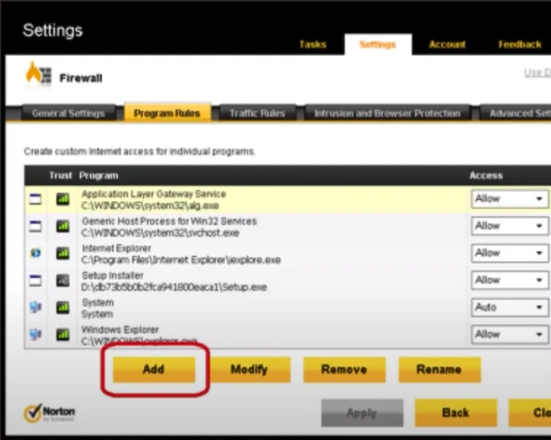The width and height of the screenshot is (551, 440).
Task: Click path text ending iexplore.exe
Action: pos(181,260)
